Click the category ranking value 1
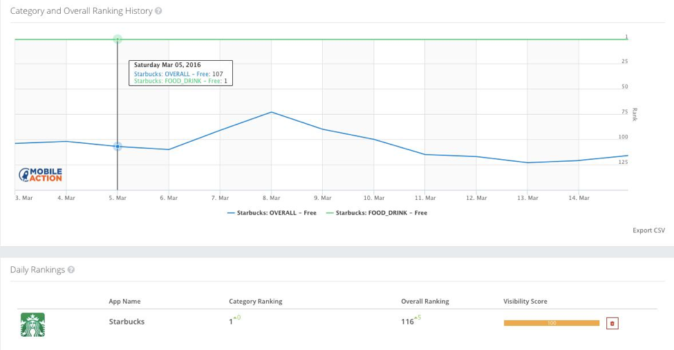This screenshot has width=674, height=350. click(x=231, y=322)
